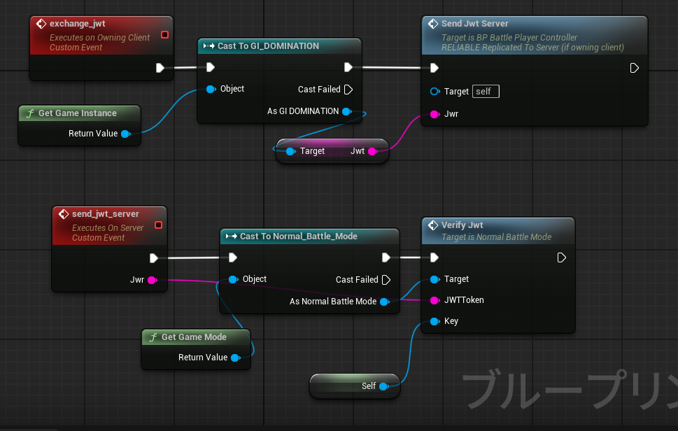
Task: Click the Target pin on Send Jwt Server
Action: 435,92
